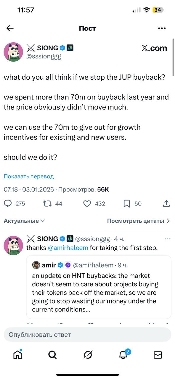The image size is (175, 379).
Task: Go to Home via house icon
Action: click(17, 355)
